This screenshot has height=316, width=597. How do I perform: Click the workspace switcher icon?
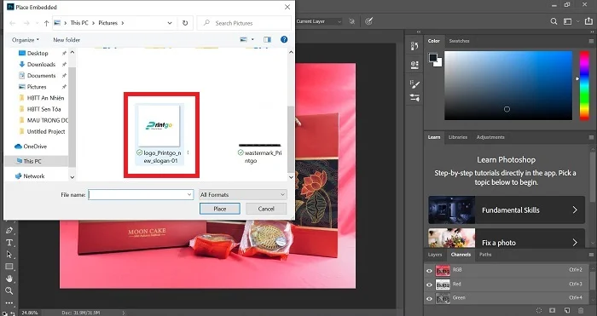point(568,21)
